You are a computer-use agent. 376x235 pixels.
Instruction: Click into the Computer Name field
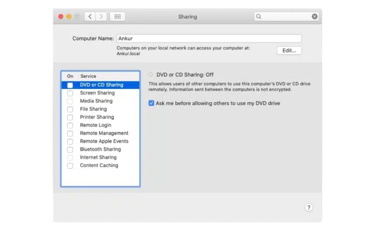pyautogui.click(x=209, y=39)
